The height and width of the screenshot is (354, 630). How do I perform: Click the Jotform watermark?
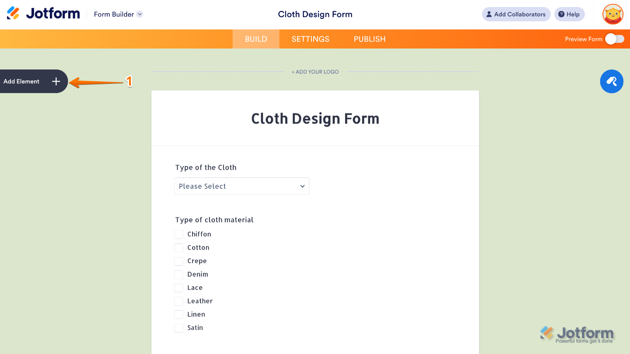click(578, 333)
